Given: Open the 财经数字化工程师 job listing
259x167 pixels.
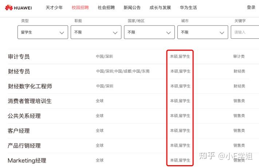Looking at the screenshot, I should click(x=30, y=86).
